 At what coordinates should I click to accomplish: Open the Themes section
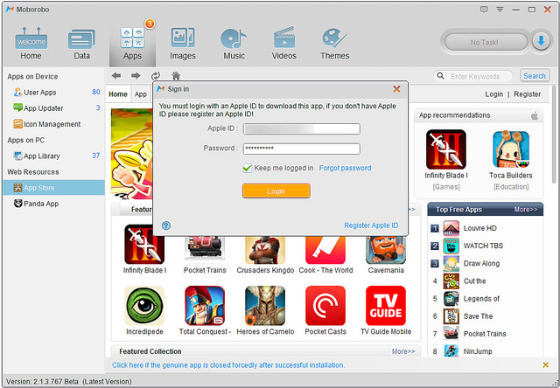tap(334, 45)
